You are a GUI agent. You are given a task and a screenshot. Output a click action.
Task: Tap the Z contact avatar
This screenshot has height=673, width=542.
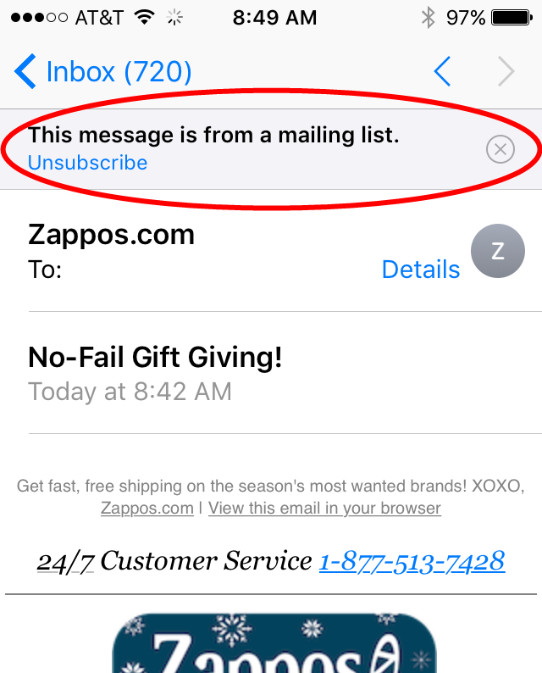497,251
